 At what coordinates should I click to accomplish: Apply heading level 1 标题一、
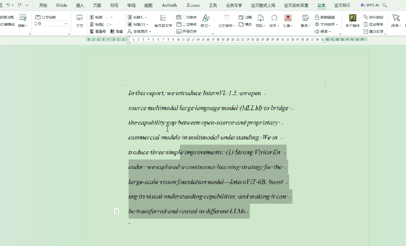(x=98, y=17)
